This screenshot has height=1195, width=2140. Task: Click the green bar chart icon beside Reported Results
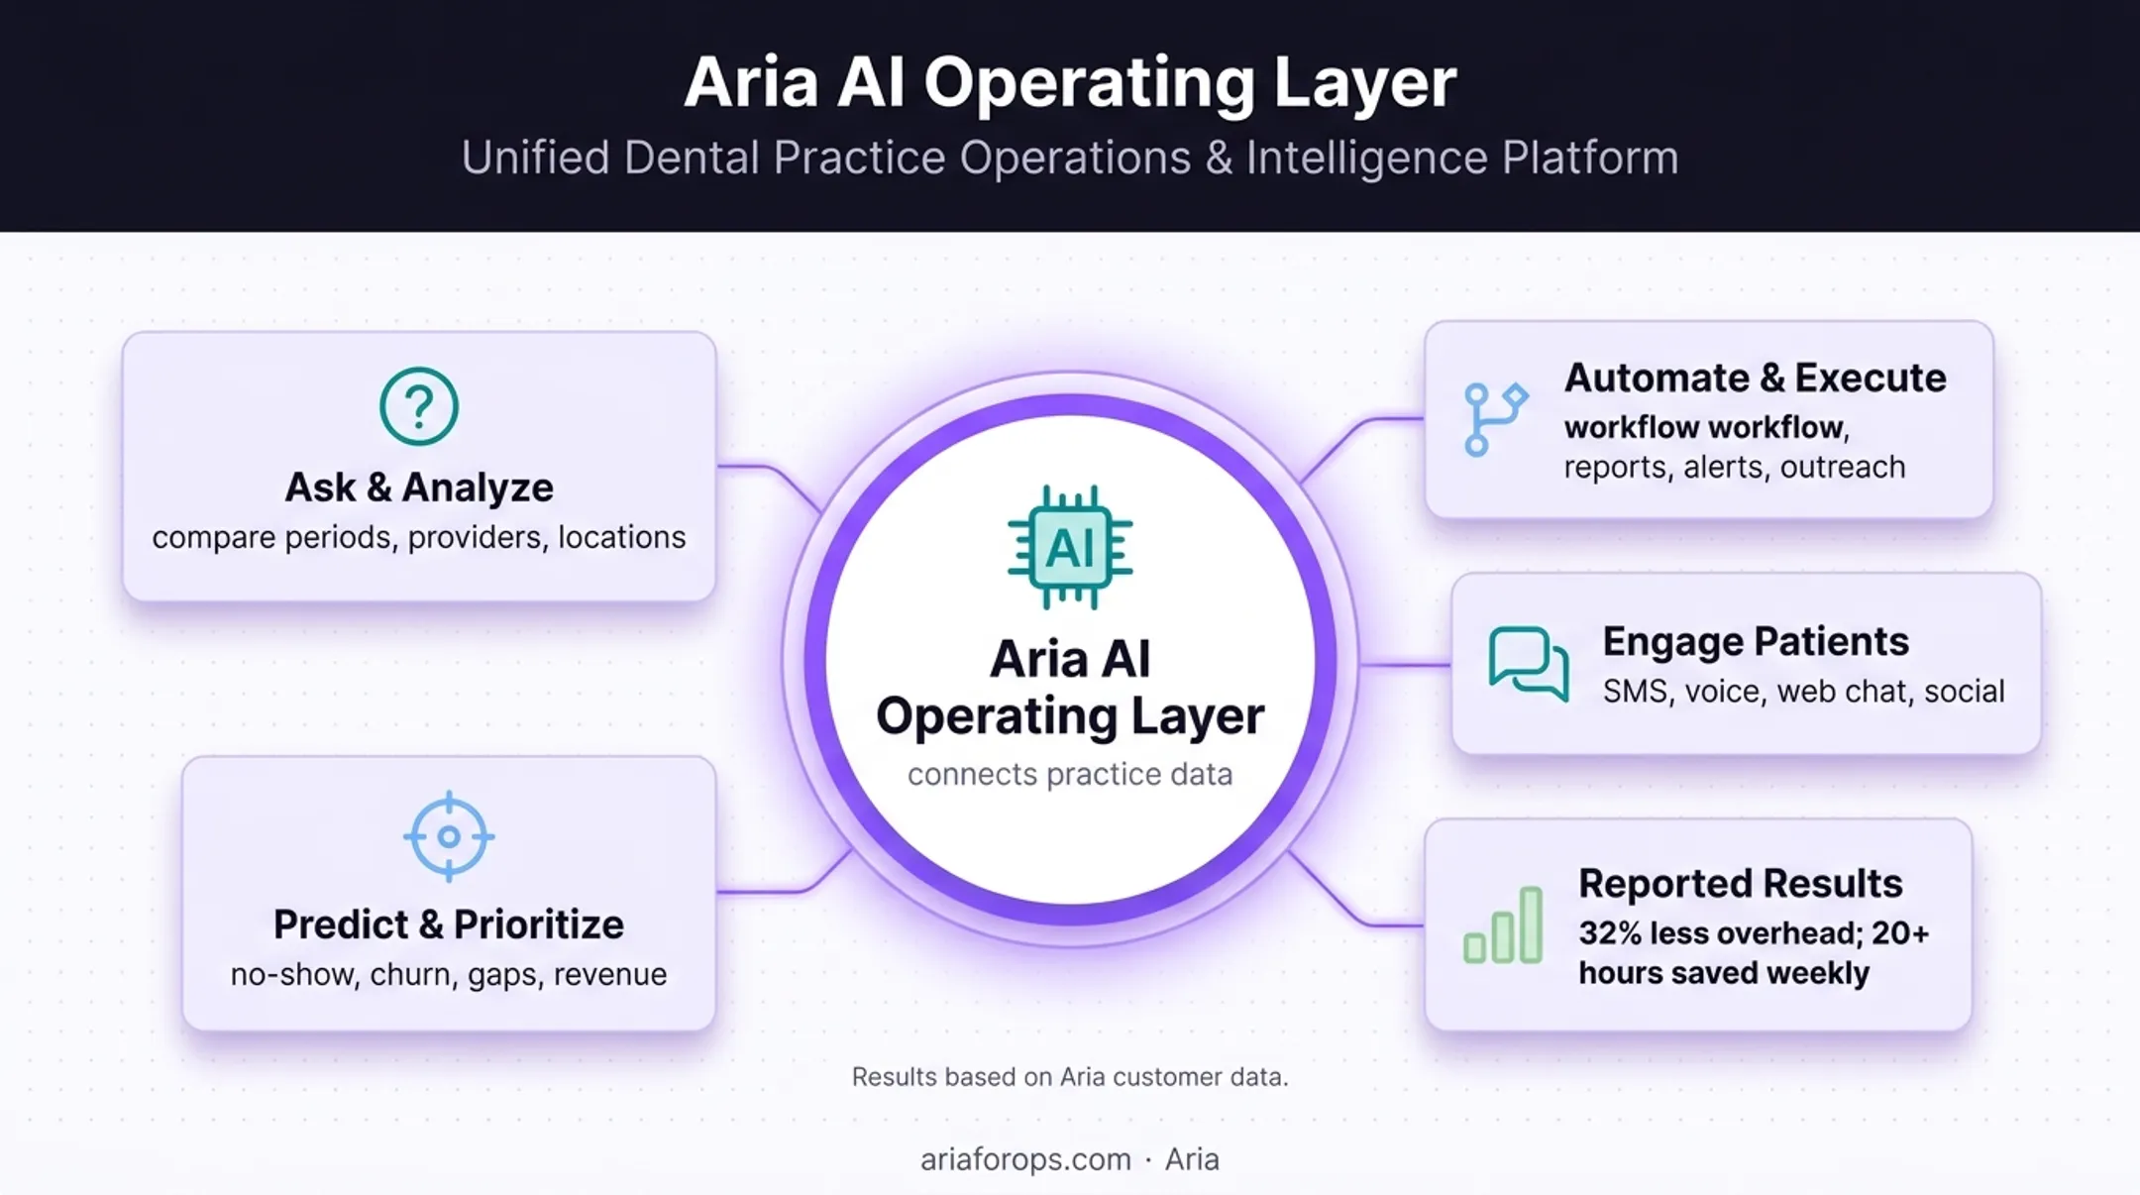tap(1503, 925)
